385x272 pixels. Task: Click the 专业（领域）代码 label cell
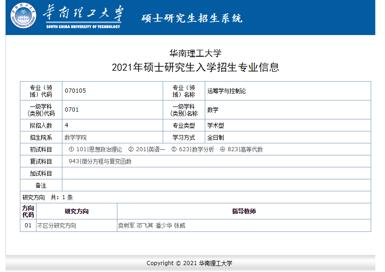41,91
